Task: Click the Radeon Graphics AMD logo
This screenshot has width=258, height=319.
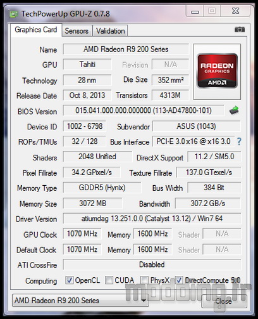Action: coord(217,71)
